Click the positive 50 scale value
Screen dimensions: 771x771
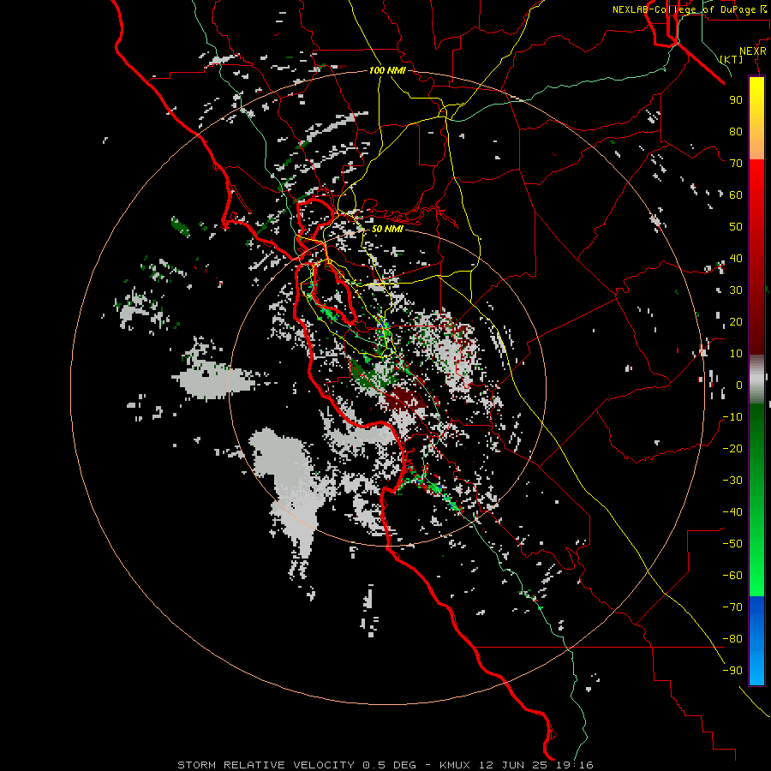736,227
